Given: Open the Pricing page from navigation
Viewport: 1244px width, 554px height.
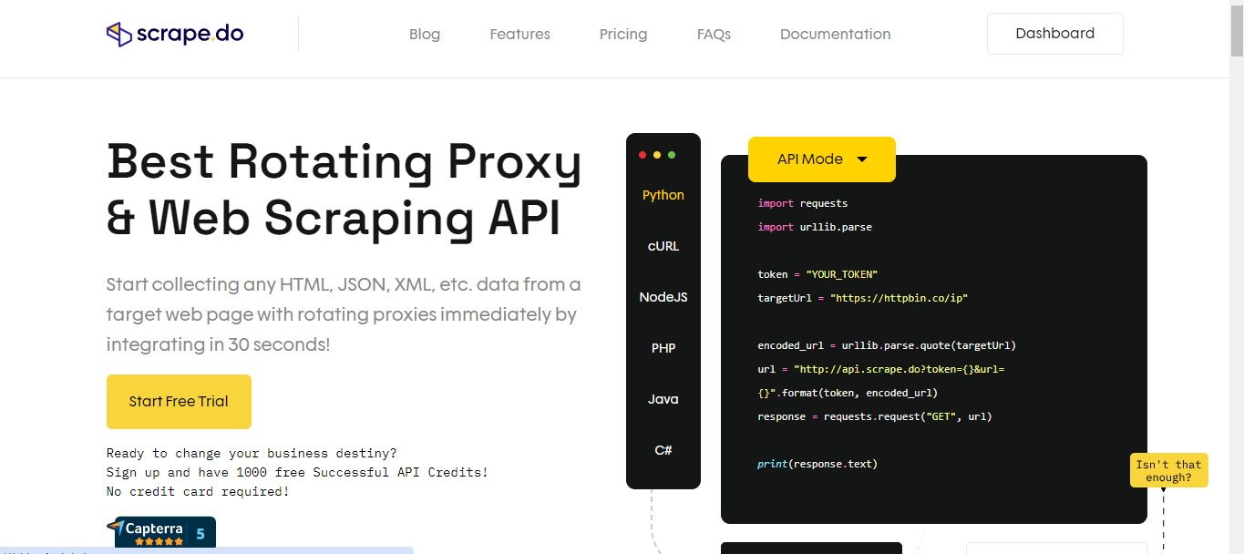Looking at the screenshot, I should 622,34.
